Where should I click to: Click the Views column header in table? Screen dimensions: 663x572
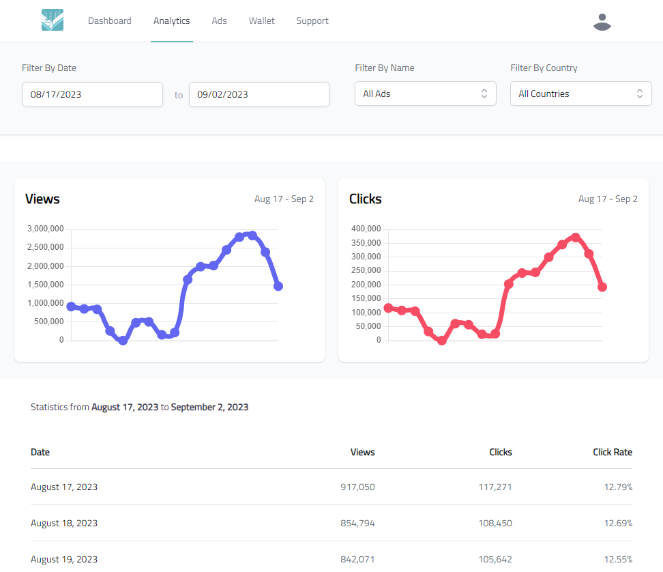click(x=362, y=452)
